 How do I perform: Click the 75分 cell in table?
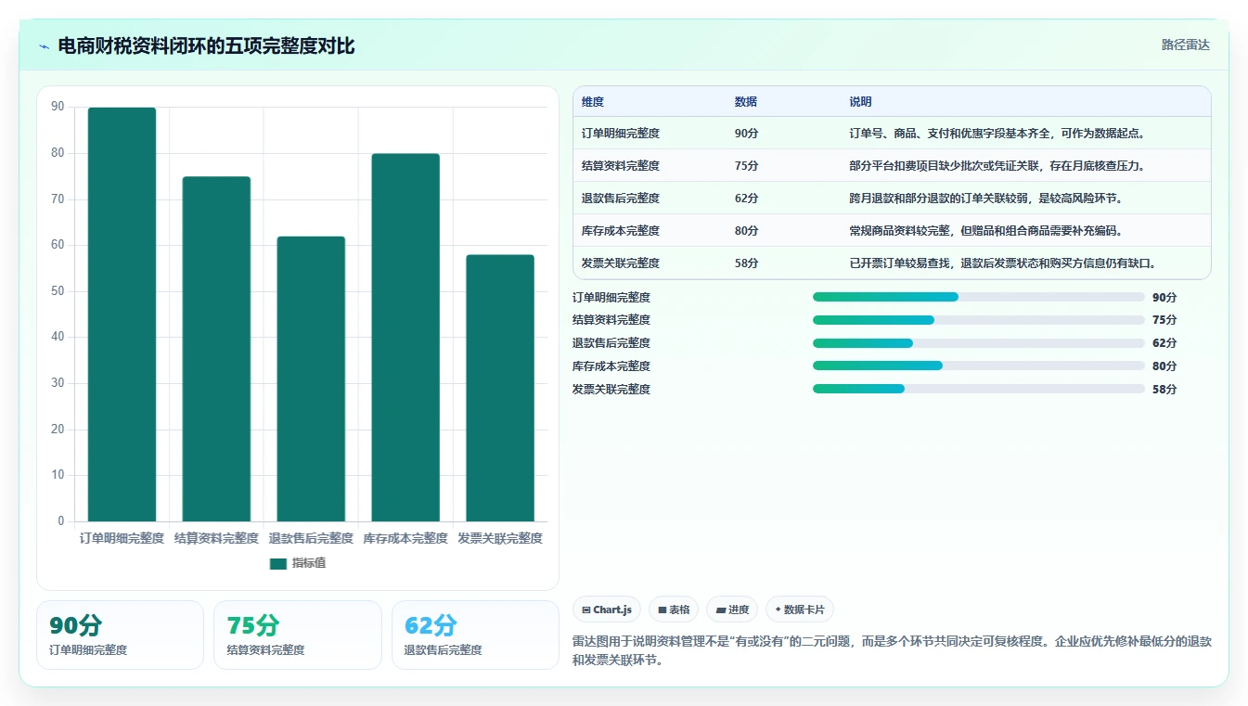[x=746, y=166]
